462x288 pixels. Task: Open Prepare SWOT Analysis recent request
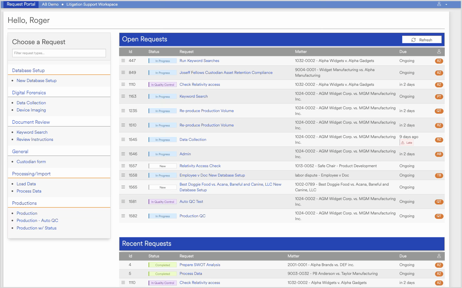(x=200, y=265)
